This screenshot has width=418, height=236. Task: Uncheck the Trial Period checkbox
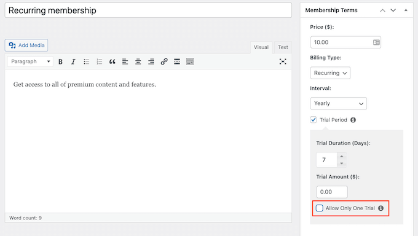point(313,120)
